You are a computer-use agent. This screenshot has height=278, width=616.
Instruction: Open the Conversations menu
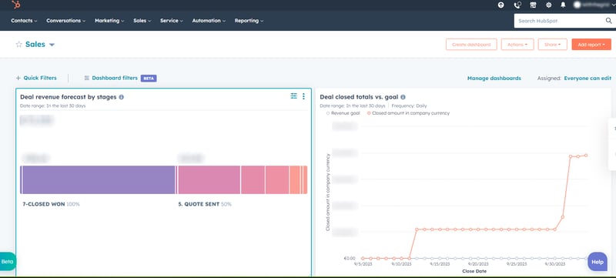pyautogui.click(x=66, y=21)
